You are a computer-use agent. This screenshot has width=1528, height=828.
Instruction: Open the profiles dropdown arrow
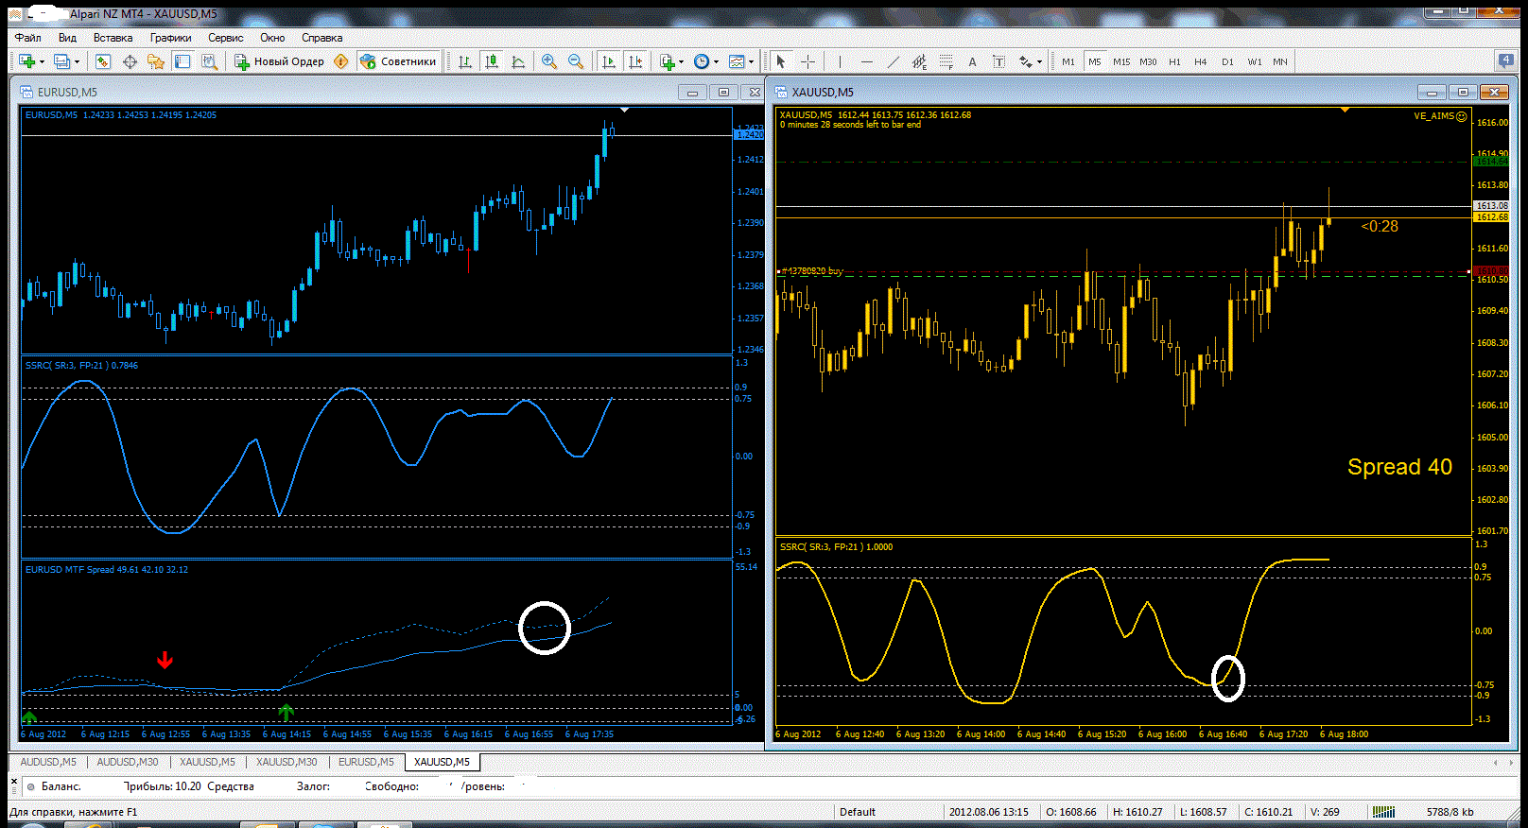click(x=77, y=61)
